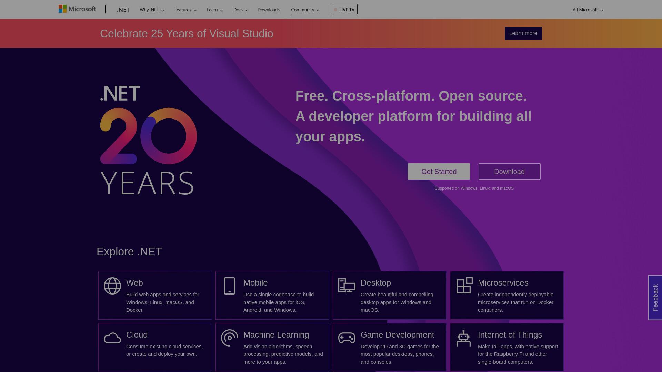Open the Internet of Things card title

coord(510,335)
